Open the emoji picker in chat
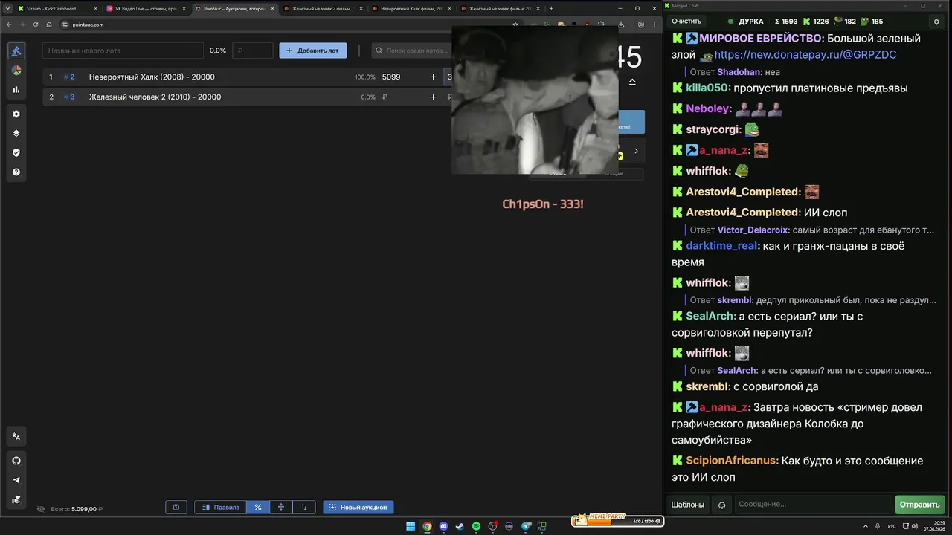Image resolution: width=952 pixels, height=535 pixels. click(x=721, y=505)
